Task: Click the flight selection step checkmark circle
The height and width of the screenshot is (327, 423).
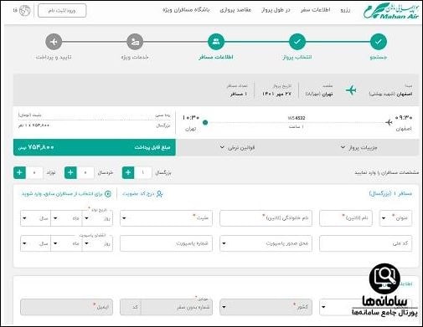Action: pos(297,42)
